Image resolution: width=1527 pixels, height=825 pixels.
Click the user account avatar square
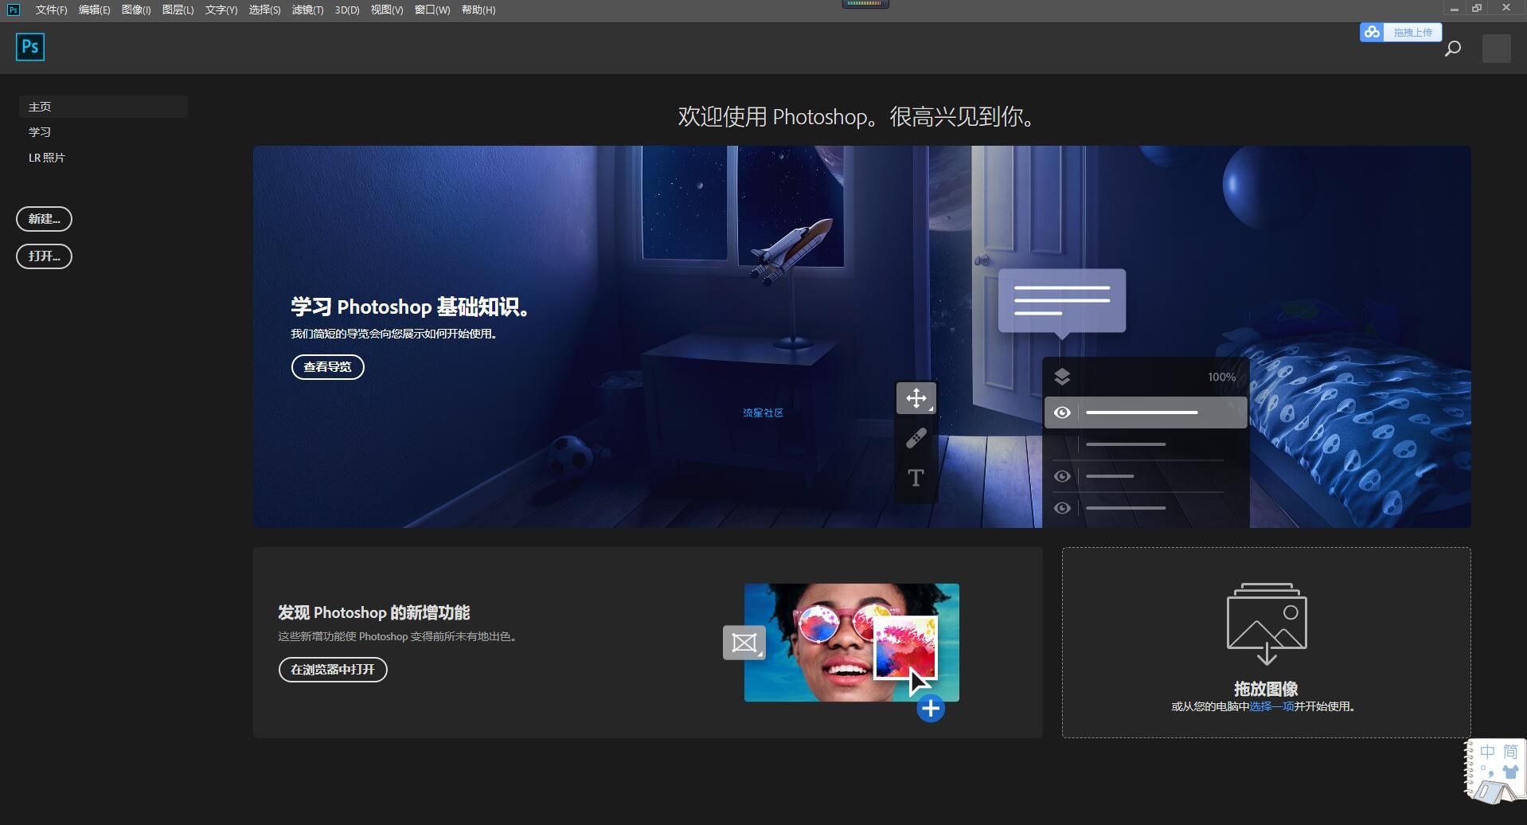click(1497, 49)
